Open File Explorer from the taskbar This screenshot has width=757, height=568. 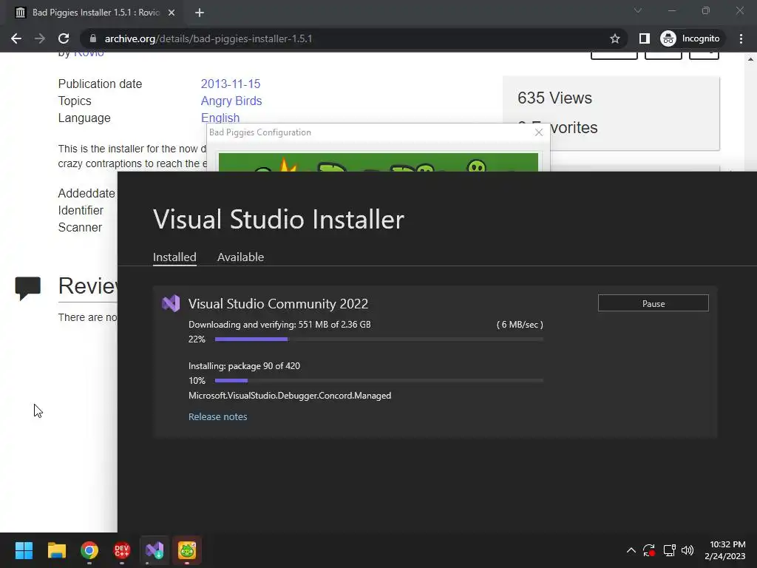[x=56, y=550]
